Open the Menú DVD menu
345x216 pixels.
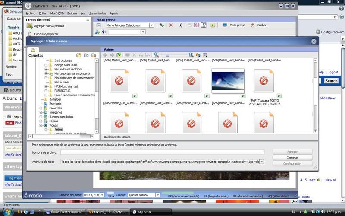[57, 13]
